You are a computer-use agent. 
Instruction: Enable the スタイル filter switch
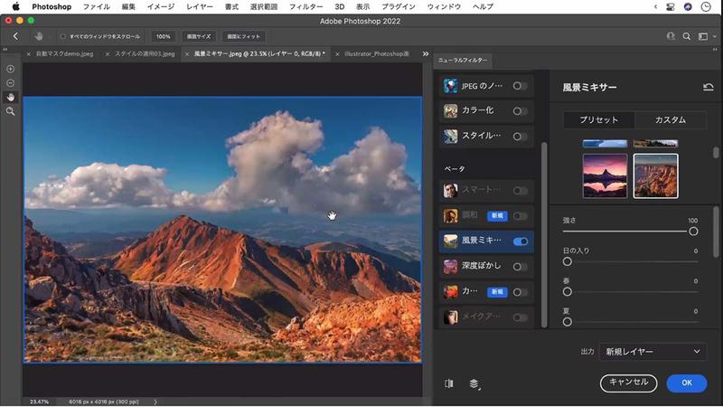coord(521,137)
